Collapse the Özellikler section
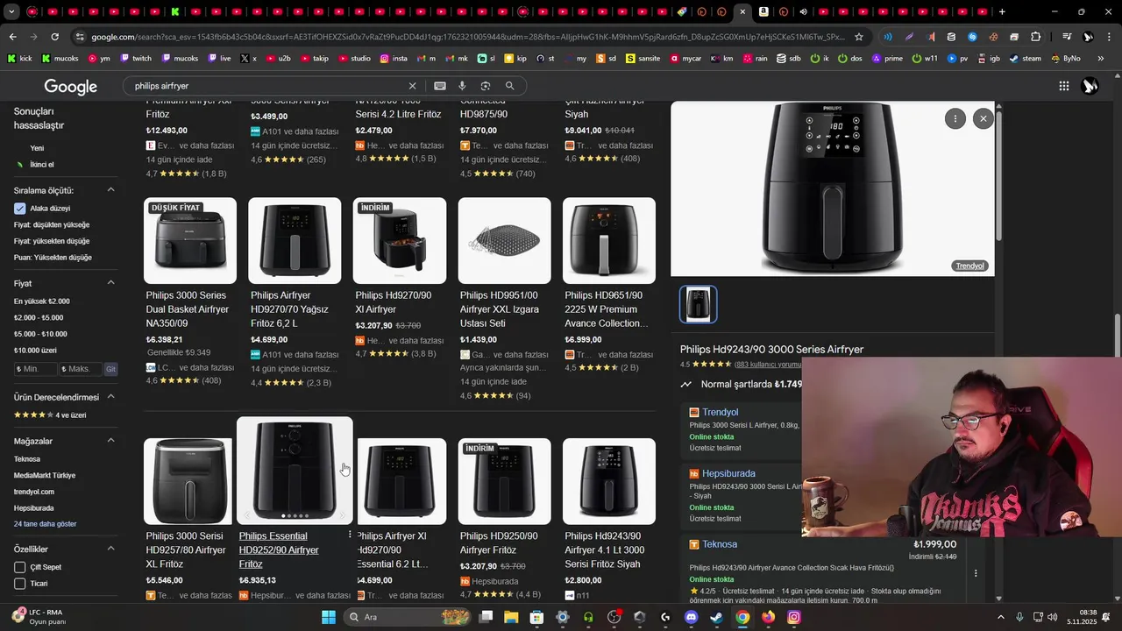The width and height of the screenshot is (1122, 631). tap(111, 549)
